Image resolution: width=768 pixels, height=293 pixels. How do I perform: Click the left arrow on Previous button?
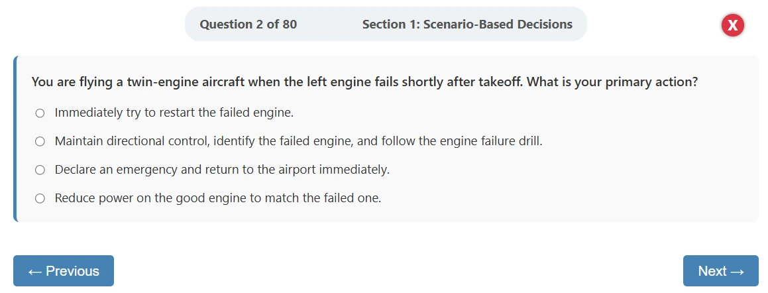(x=35, y=271)
